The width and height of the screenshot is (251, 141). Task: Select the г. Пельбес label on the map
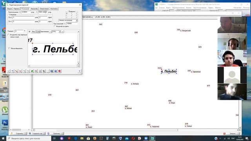click(169, 71)
